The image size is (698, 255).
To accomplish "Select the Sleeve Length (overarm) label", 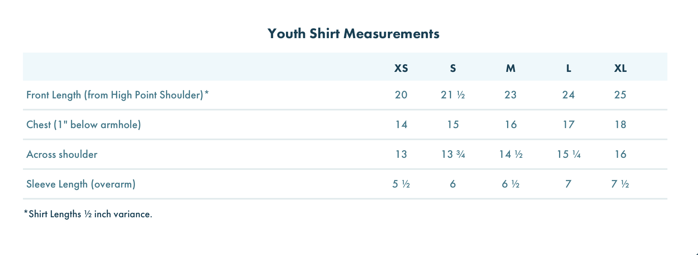I will pyautogui.click(x=81, y=184).
